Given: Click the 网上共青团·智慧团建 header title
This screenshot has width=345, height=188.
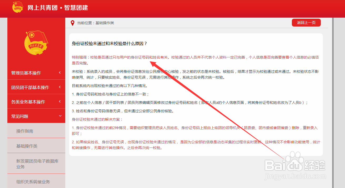Looking at the screenshot, I should click(57, 8).
